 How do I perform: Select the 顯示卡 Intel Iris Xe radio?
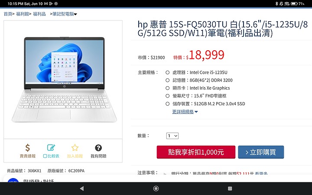tap(168, 88)
